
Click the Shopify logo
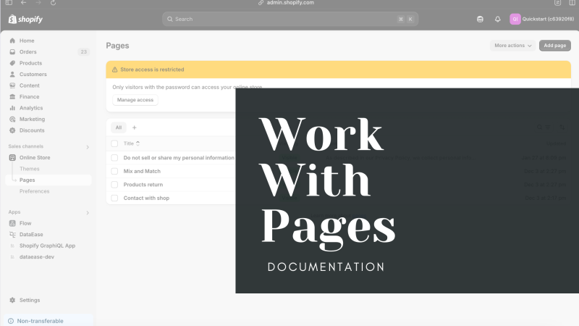pos(25,20)
